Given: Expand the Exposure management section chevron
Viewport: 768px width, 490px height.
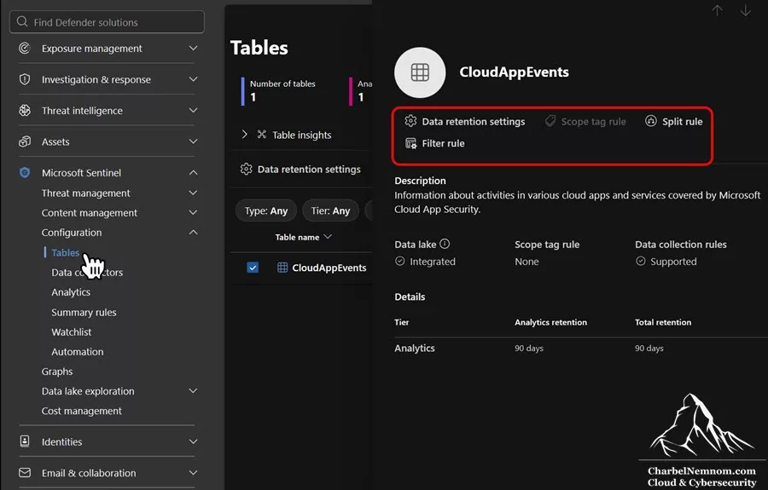Looking at the screenshot, I should pyautogui.click(x=194, y=49).
